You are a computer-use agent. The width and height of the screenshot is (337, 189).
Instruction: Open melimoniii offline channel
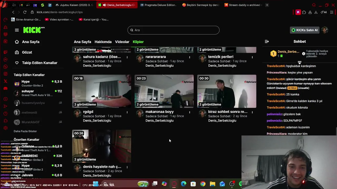[x=38, y=112]
